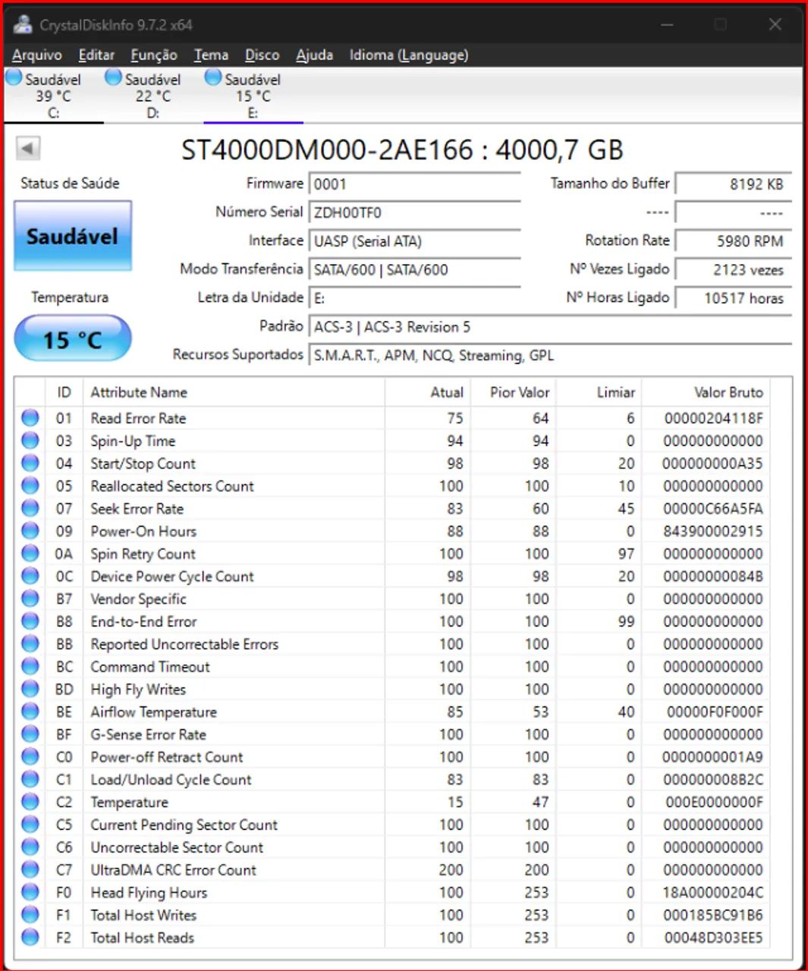Open the Função menu
Screen dimensions: 808x971
pos(154,55)
